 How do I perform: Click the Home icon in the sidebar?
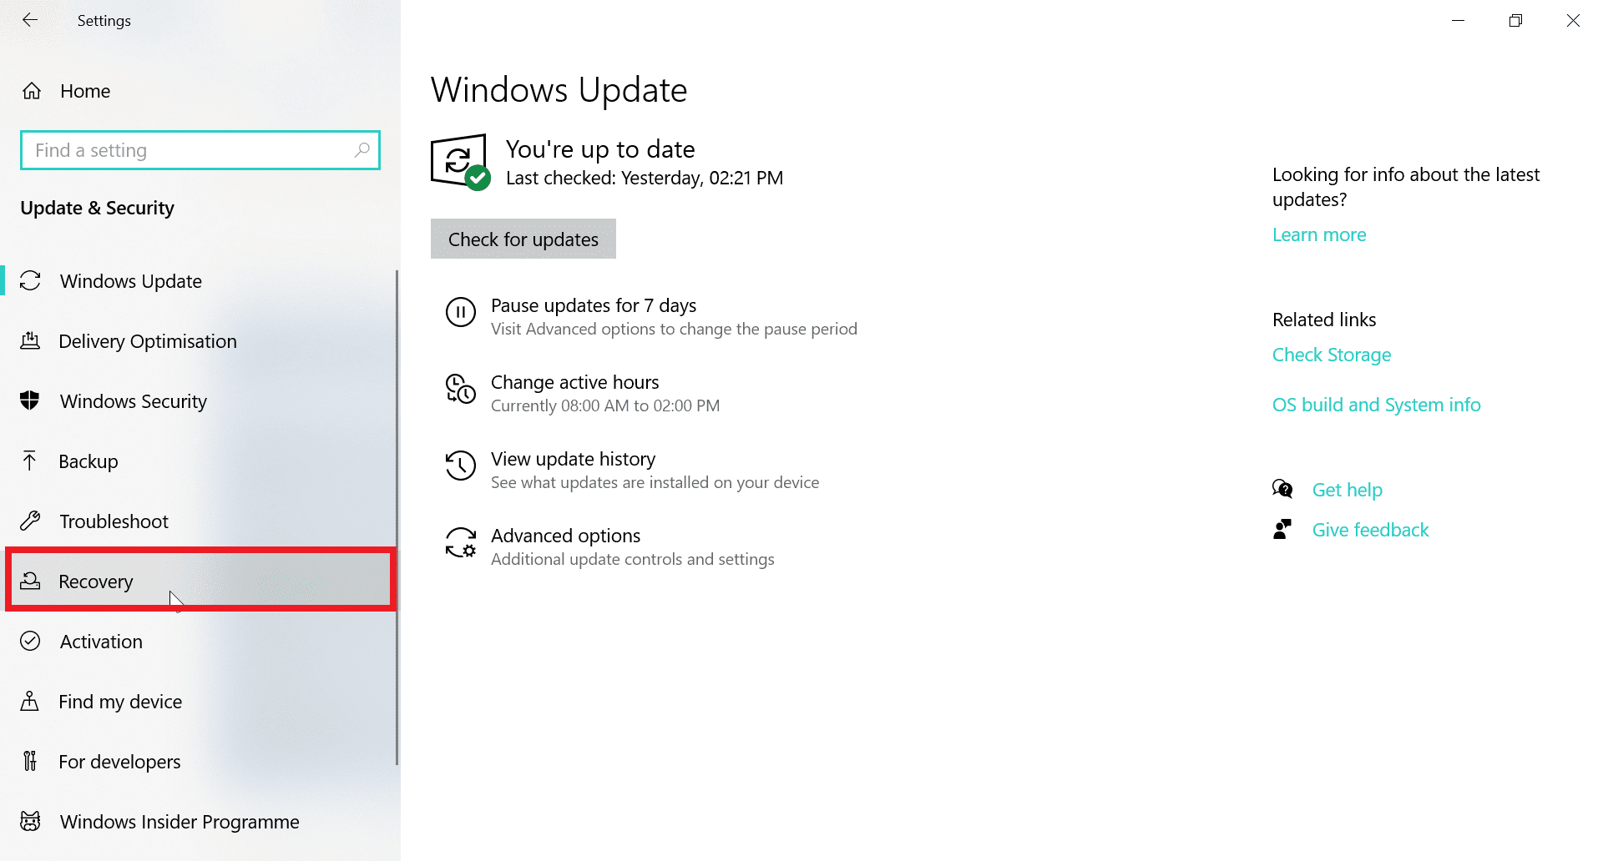click(31, 91)
